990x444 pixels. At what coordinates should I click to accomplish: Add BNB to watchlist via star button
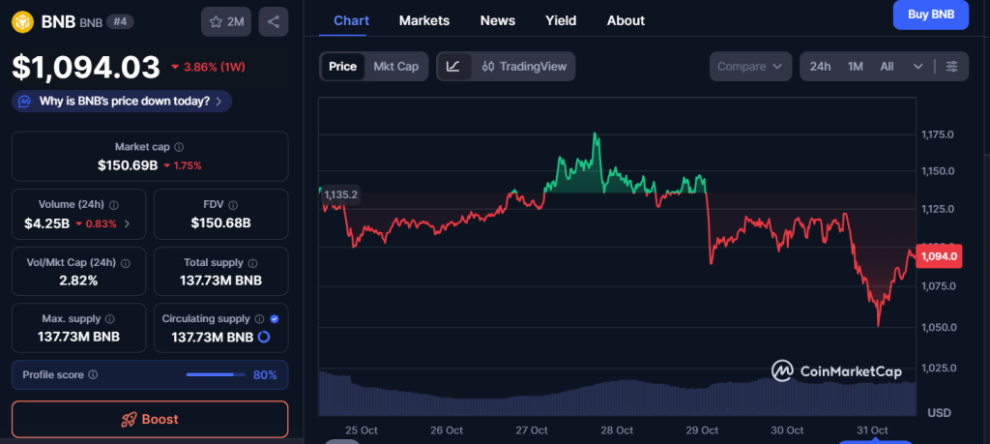[x=225, y=21]
